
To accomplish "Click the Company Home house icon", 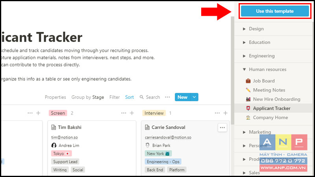I will tap(248, 118).
